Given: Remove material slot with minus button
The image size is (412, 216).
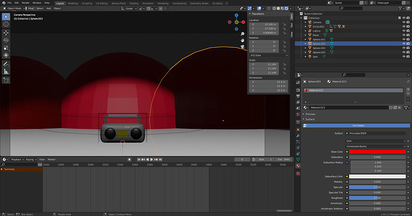Looking at the screenshot, I should tap(408, 94).
